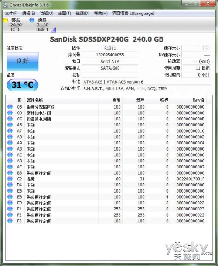The height and width of the screenshot is (266, 218).
Task: Open the 界面语言(L)(Language) menu
Action: click(x=133, y=14)
